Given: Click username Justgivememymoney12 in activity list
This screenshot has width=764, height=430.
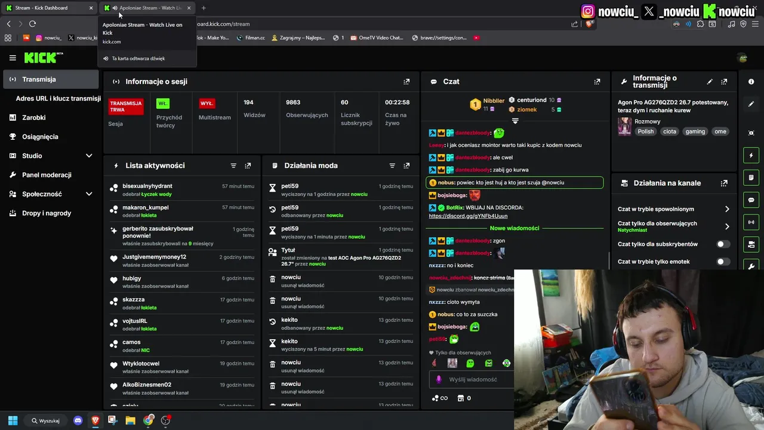Looking at the screenshot, I should (x=154, y=257).
